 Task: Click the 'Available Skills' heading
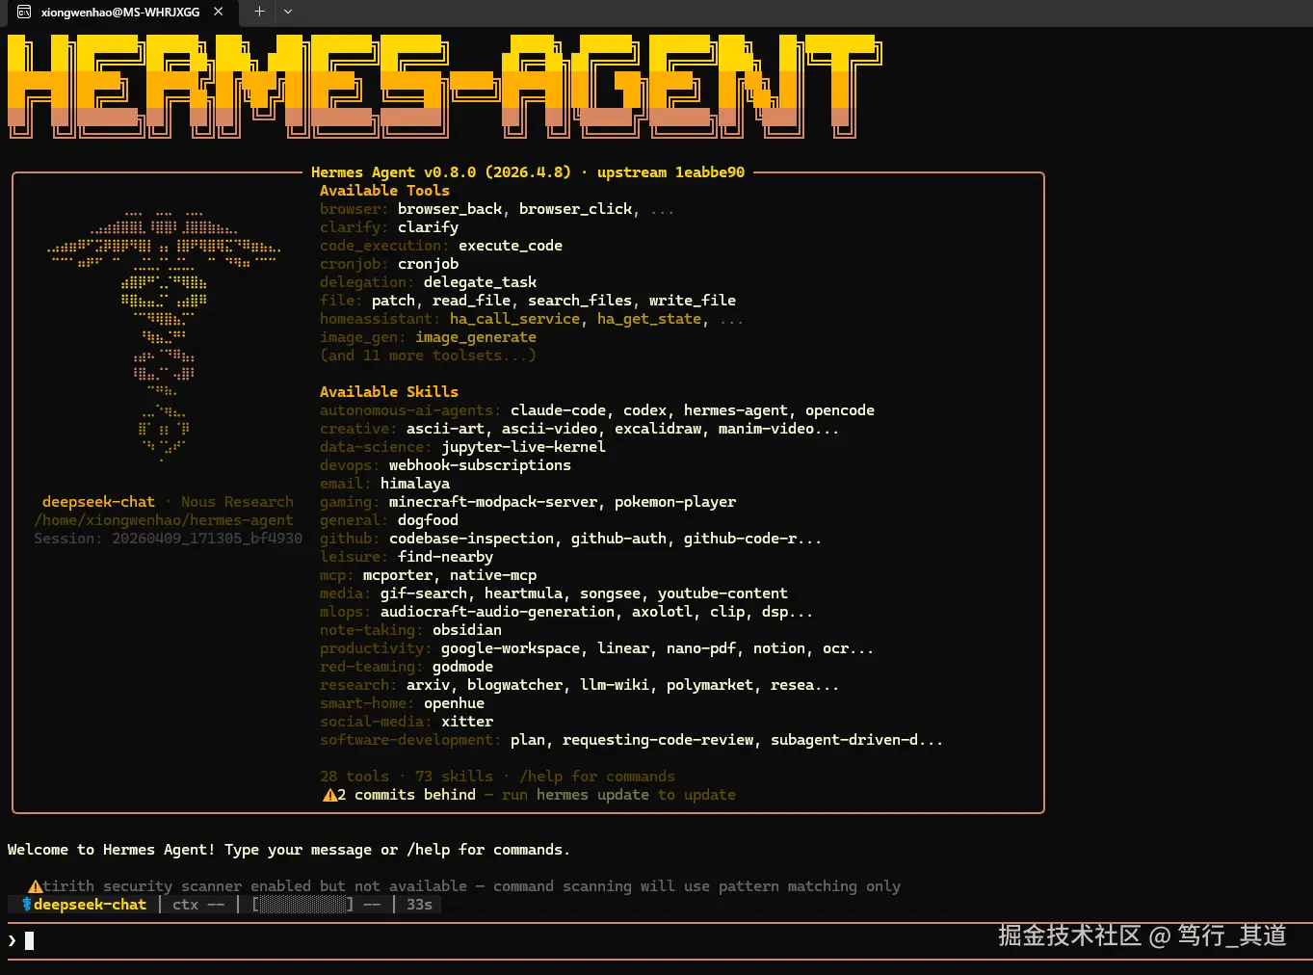389,392
